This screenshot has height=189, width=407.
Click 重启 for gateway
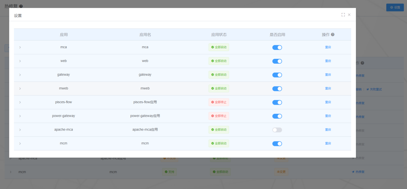pos(328,75)
